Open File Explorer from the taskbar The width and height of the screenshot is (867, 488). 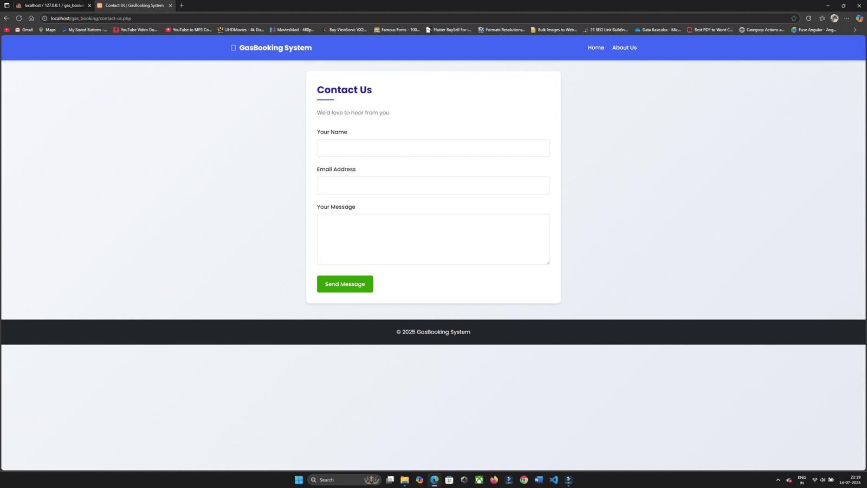(x=404, y=480)
